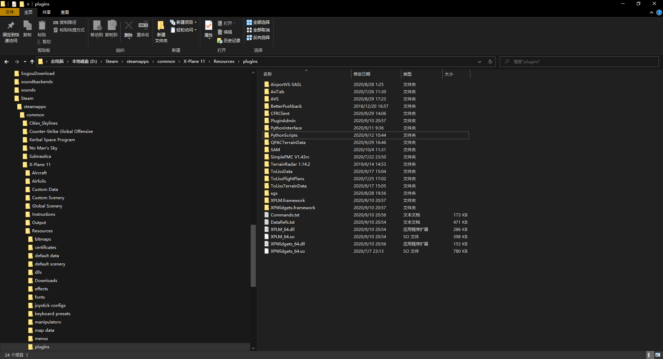This screenshot has width=663, height=359.
Task: Click Paste Shortcut option
Action: (x=69, y=30)
